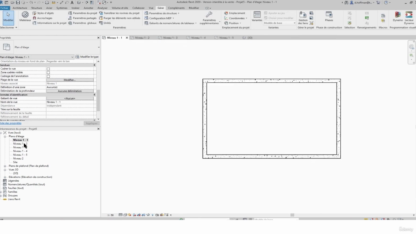Open the Aide des propriétés link
416x234 pixels.
coord(10,123)
